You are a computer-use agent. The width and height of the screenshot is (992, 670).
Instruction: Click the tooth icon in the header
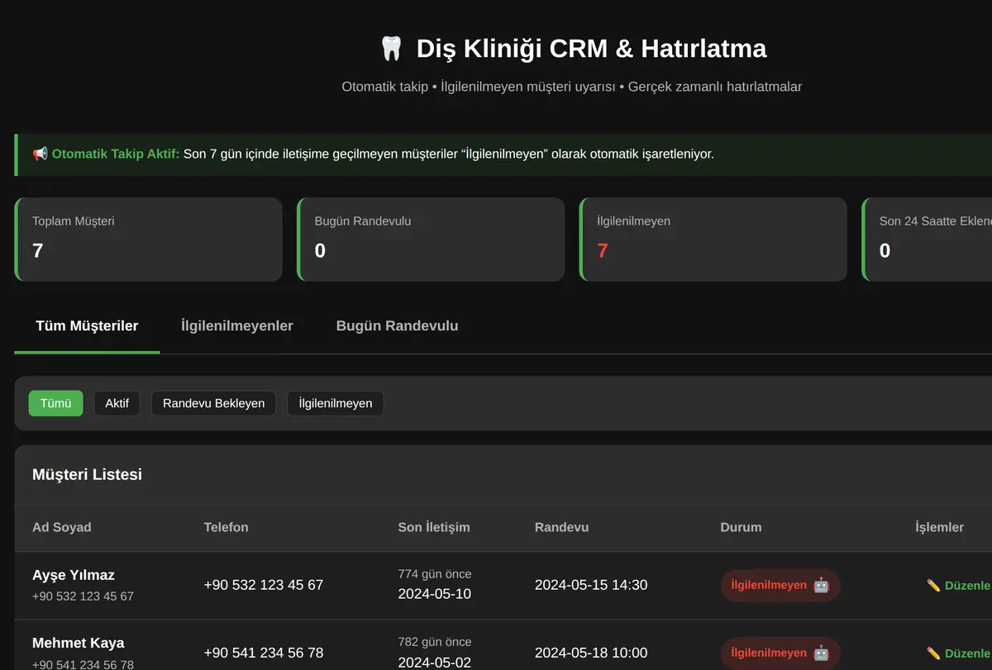tap(391, 48)
